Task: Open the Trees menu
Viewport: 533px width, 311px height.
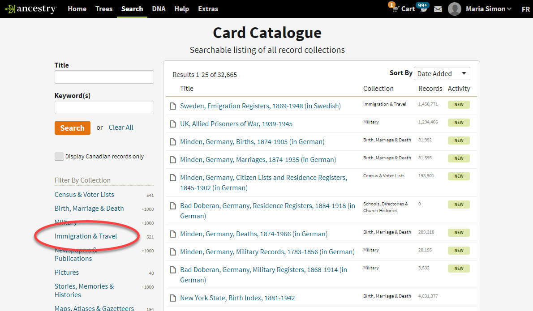Action: pos(103,9)
